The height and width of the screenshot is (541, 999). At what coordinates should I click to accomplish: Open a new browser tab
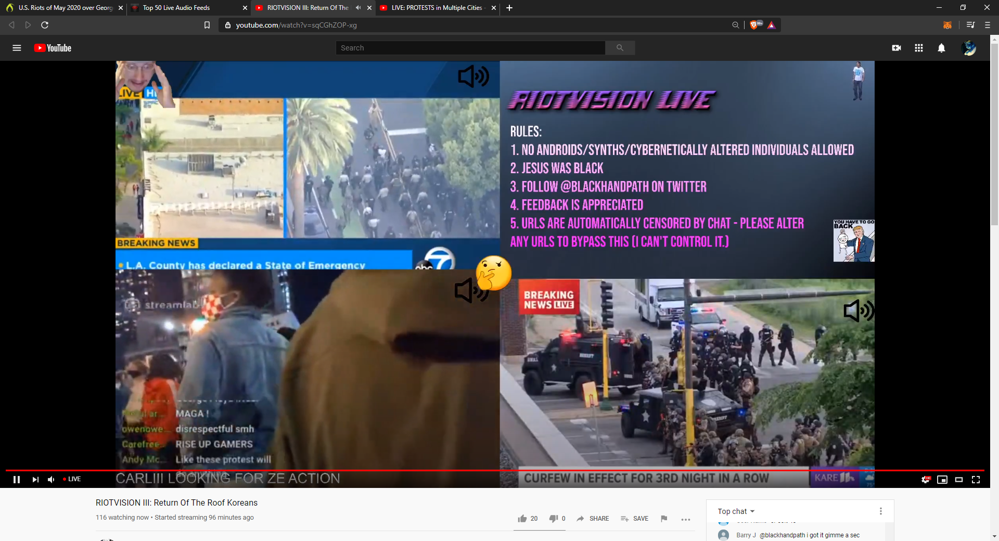(x=509, y=8)
